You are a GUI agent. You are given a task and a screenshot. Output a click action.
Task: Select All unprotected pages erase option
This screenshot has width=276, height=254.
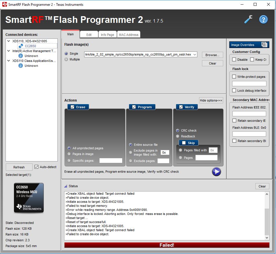[69, 148]
